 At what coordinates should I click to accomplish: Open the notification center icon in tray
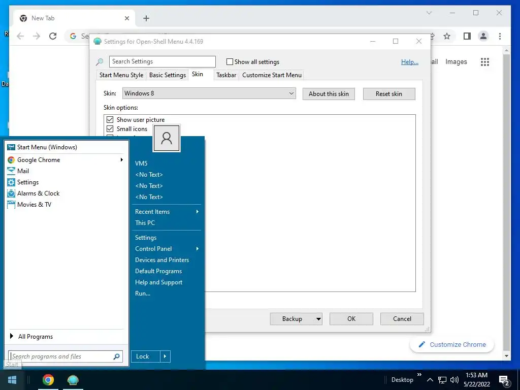(x=504, y=380)
